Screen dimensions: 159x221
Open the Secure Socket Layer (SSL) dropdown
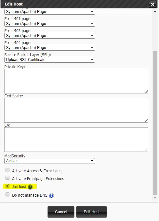tap(50, 60)
